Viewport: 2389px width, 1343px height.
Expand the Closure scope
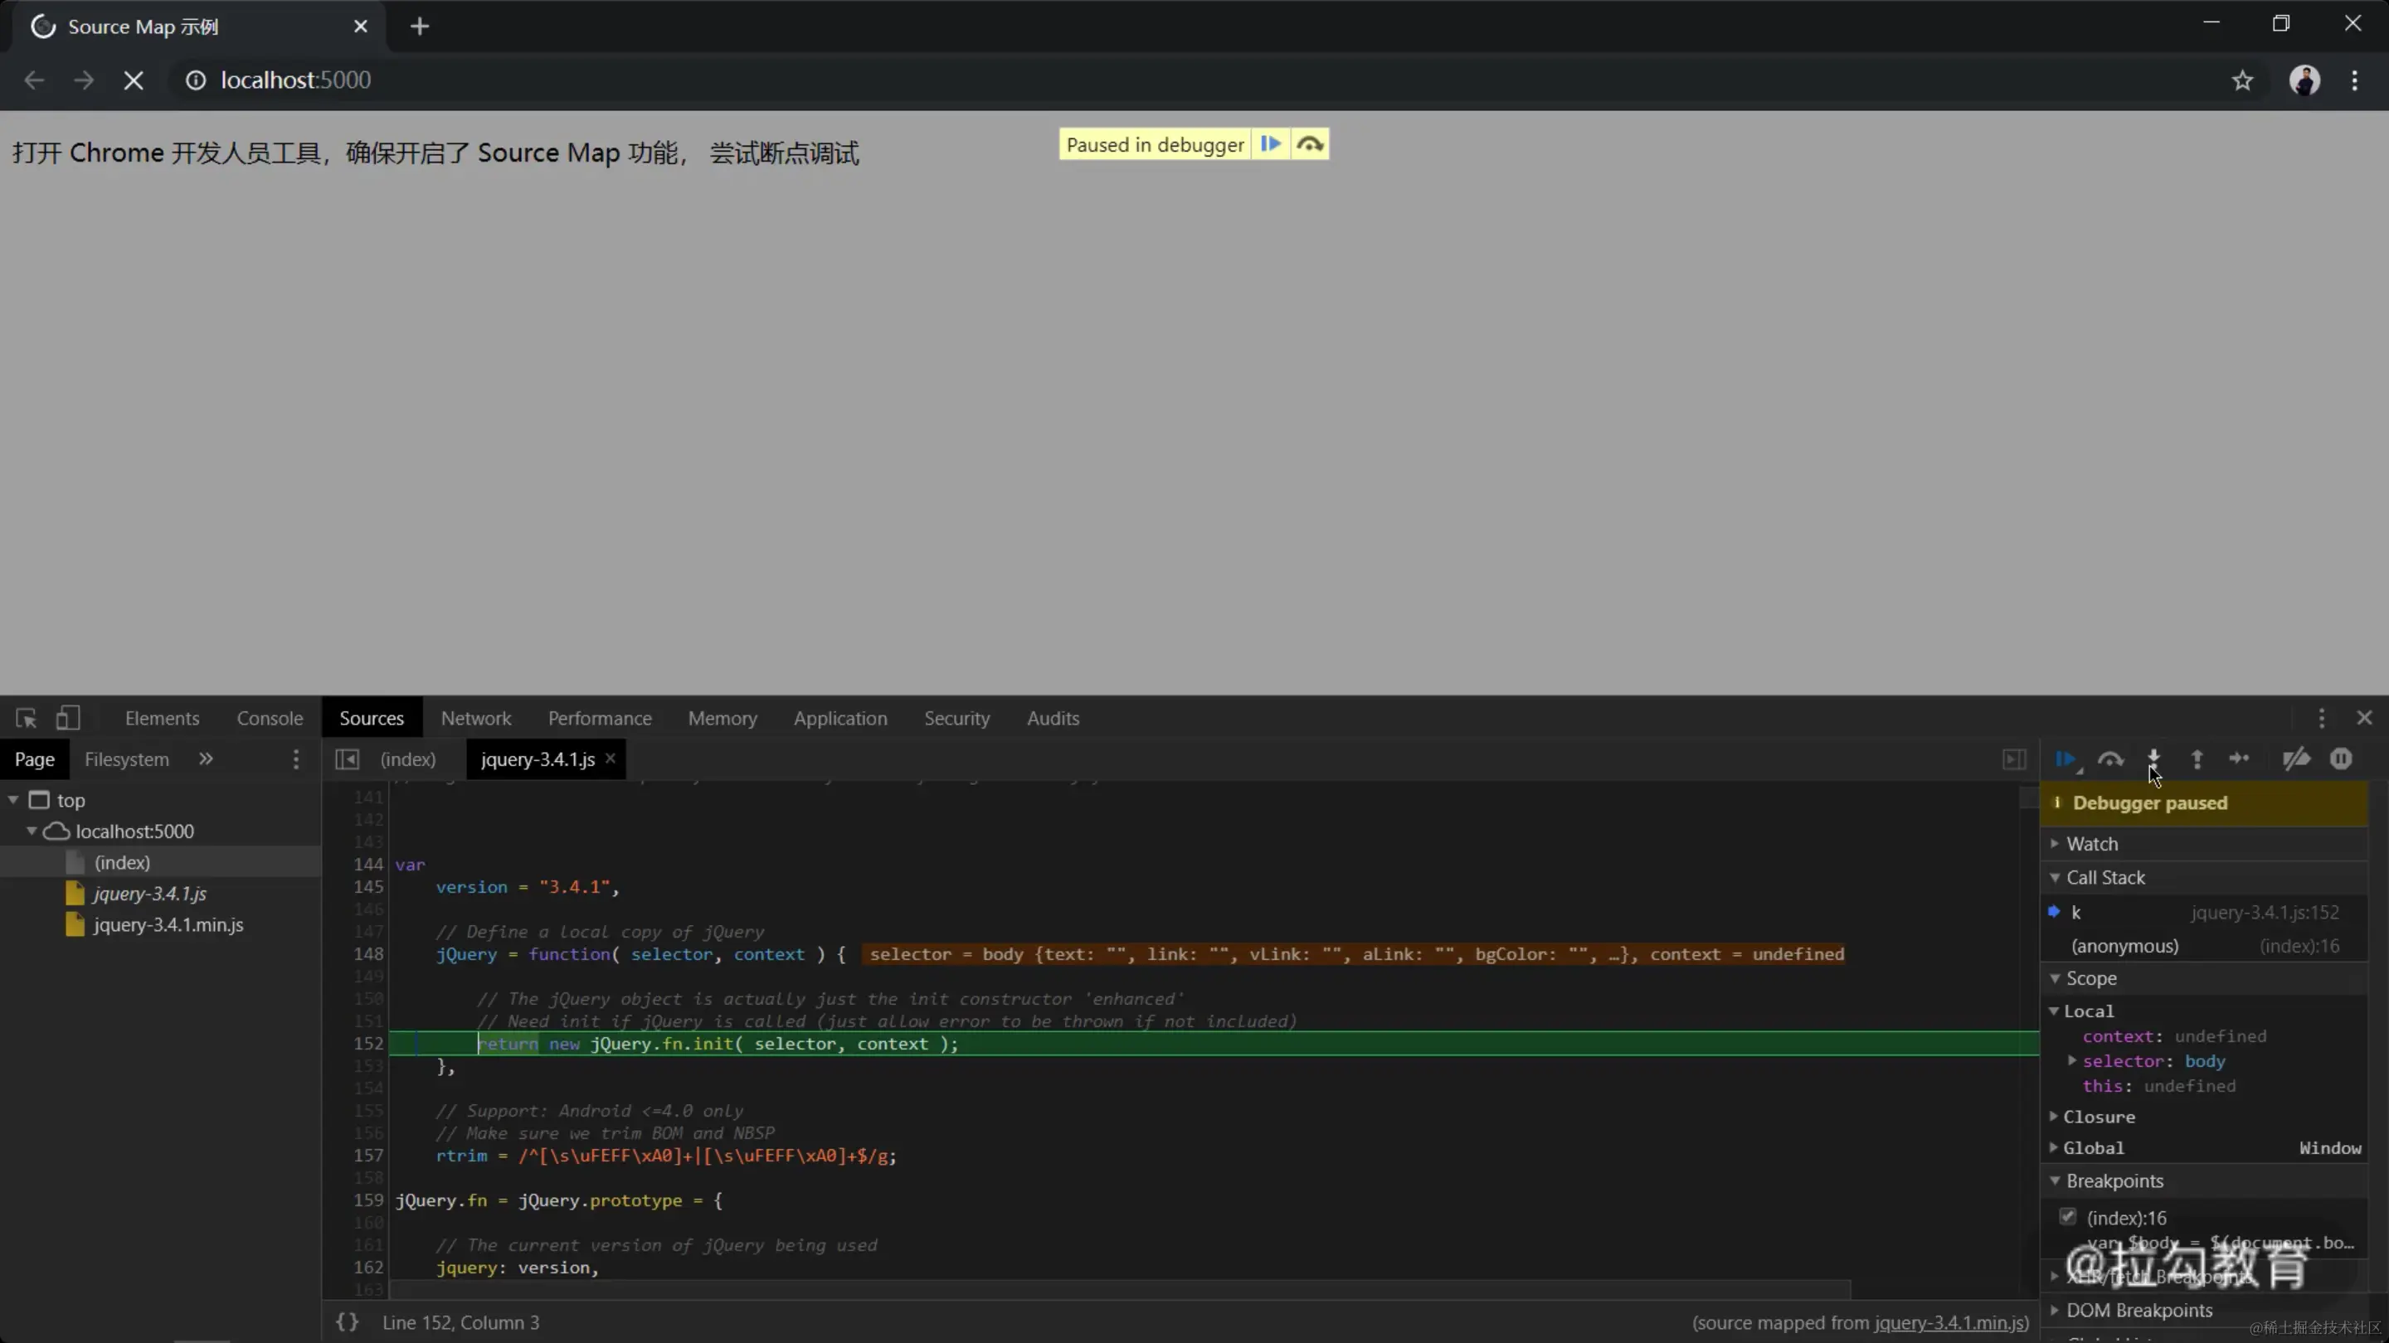tap(2053, 1116)
